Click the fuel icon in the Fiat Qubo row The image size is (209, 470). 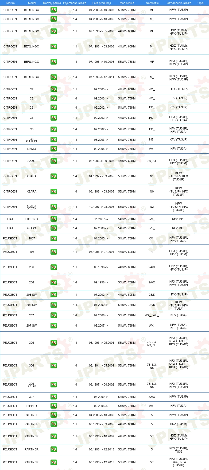(53, 228)
